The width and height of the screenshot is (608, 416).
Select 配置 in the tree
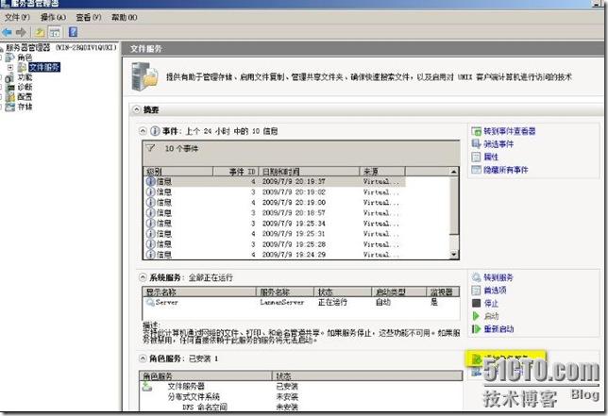(x=25, y=97)
